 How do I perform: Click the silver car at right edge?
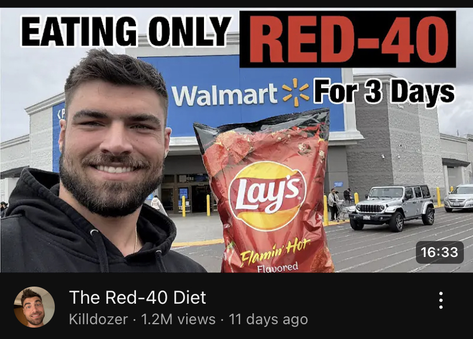pyautogui.click(x=459, y=197)
